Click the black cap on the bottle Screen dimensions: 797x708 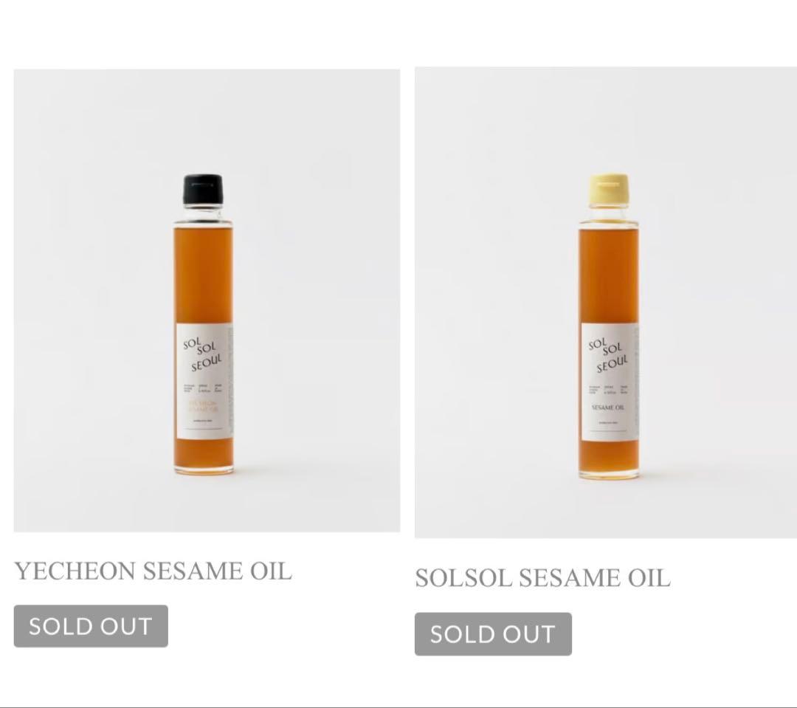(203, 188)
